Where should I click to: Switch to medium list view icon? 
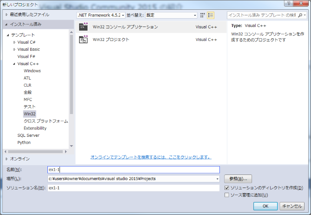coord(211,15)
